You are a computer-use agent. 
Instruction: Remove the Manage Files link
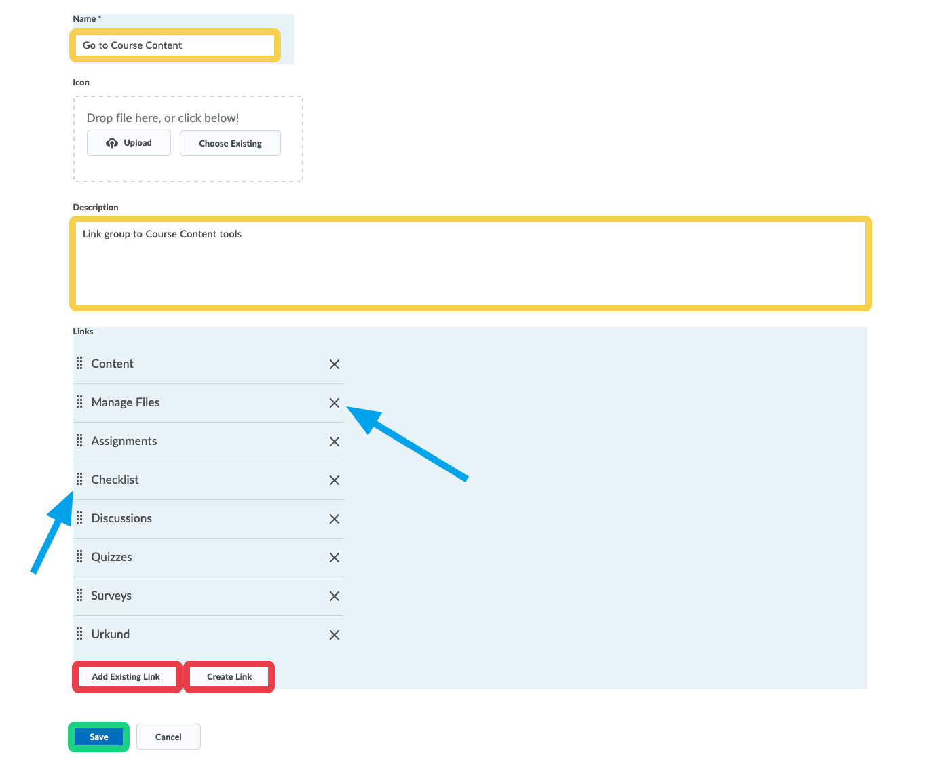[x=335, y=403]
